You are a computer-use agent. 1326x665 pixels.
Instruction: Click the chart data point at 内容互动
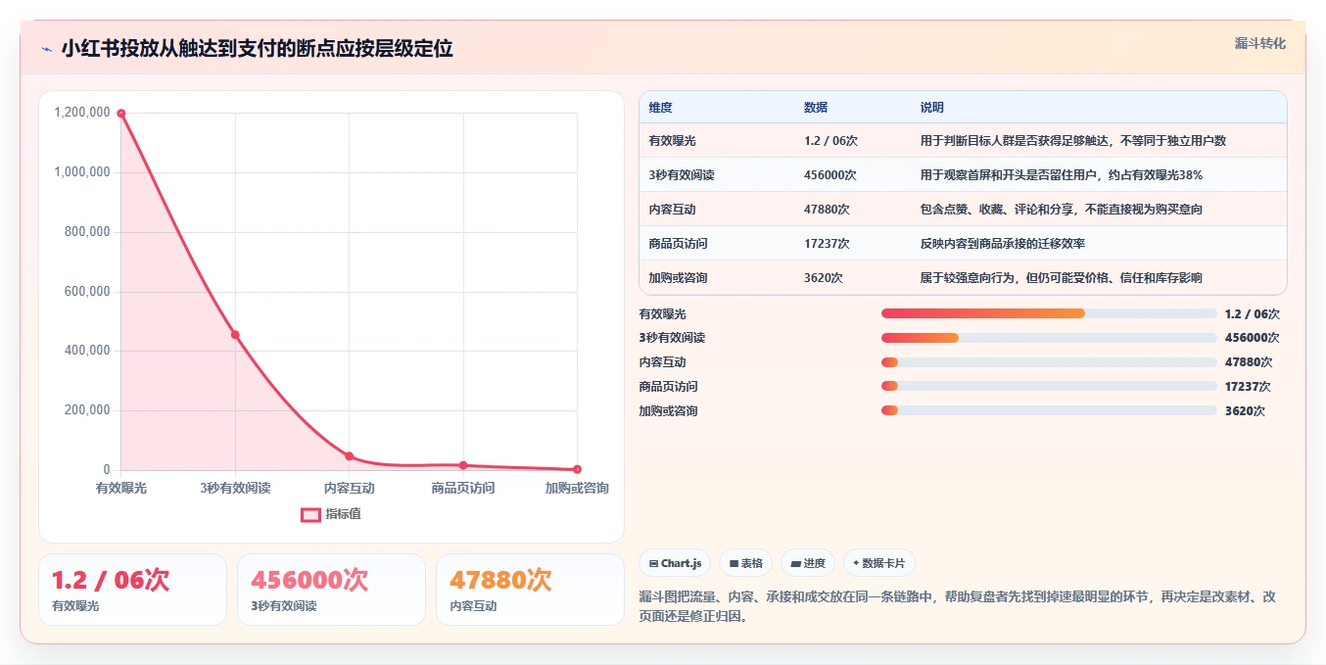(349, 456)
